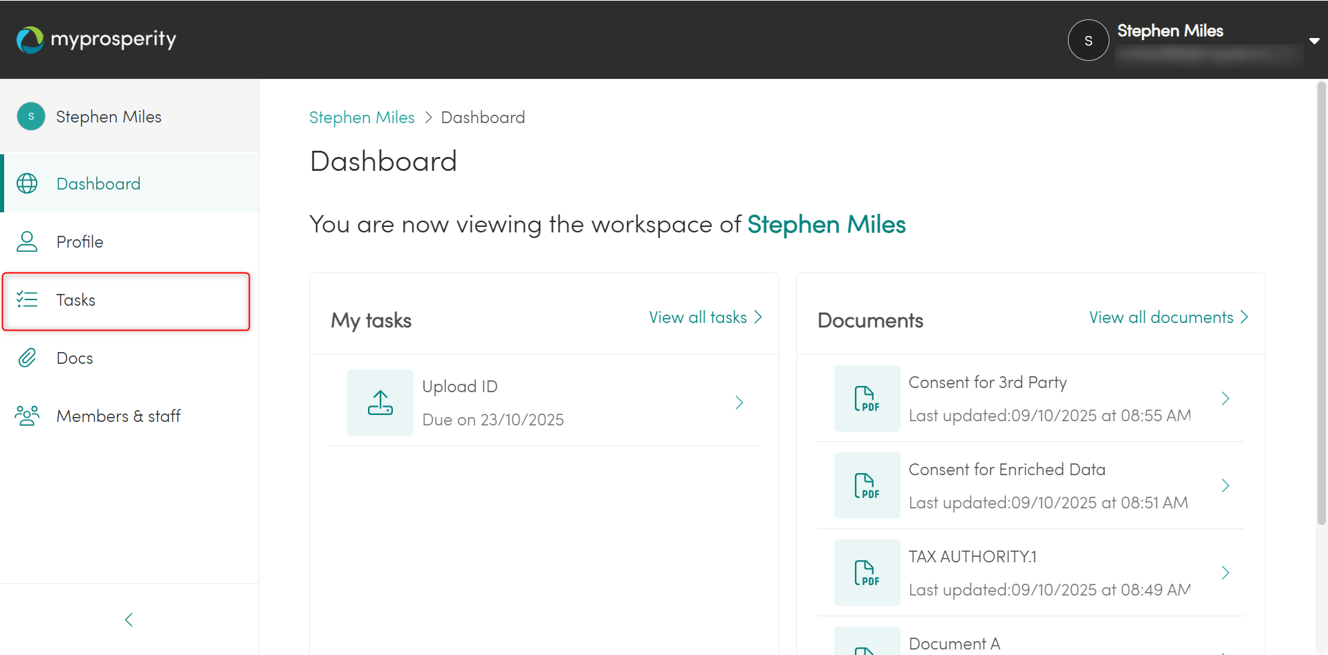The width and height of the screenshot is (1328, 655).
Task: Click the Docs paperclip icon
Action: tap(27, 358)
